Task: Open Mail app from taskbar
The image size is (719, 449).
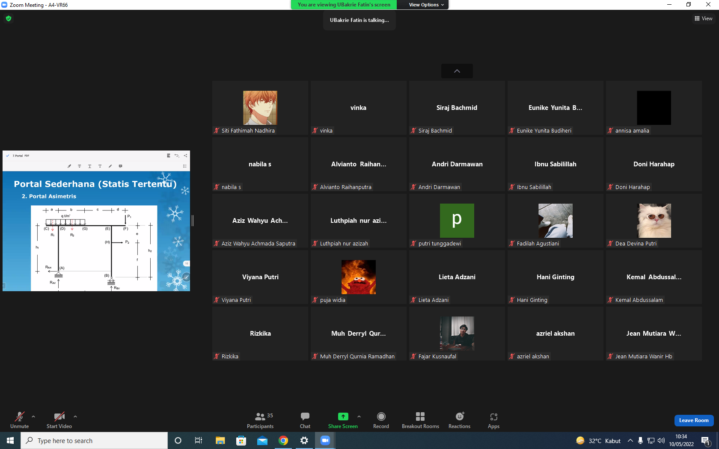Action: point(262,440)
